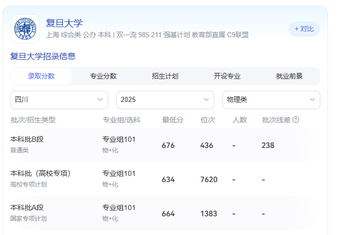
Task: Click the 批次线差 column header
Action: (276, 120)
